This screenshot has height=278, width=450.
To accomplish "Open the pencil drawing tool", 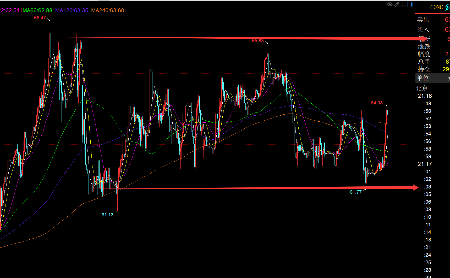I will click(x=397, y=4).
